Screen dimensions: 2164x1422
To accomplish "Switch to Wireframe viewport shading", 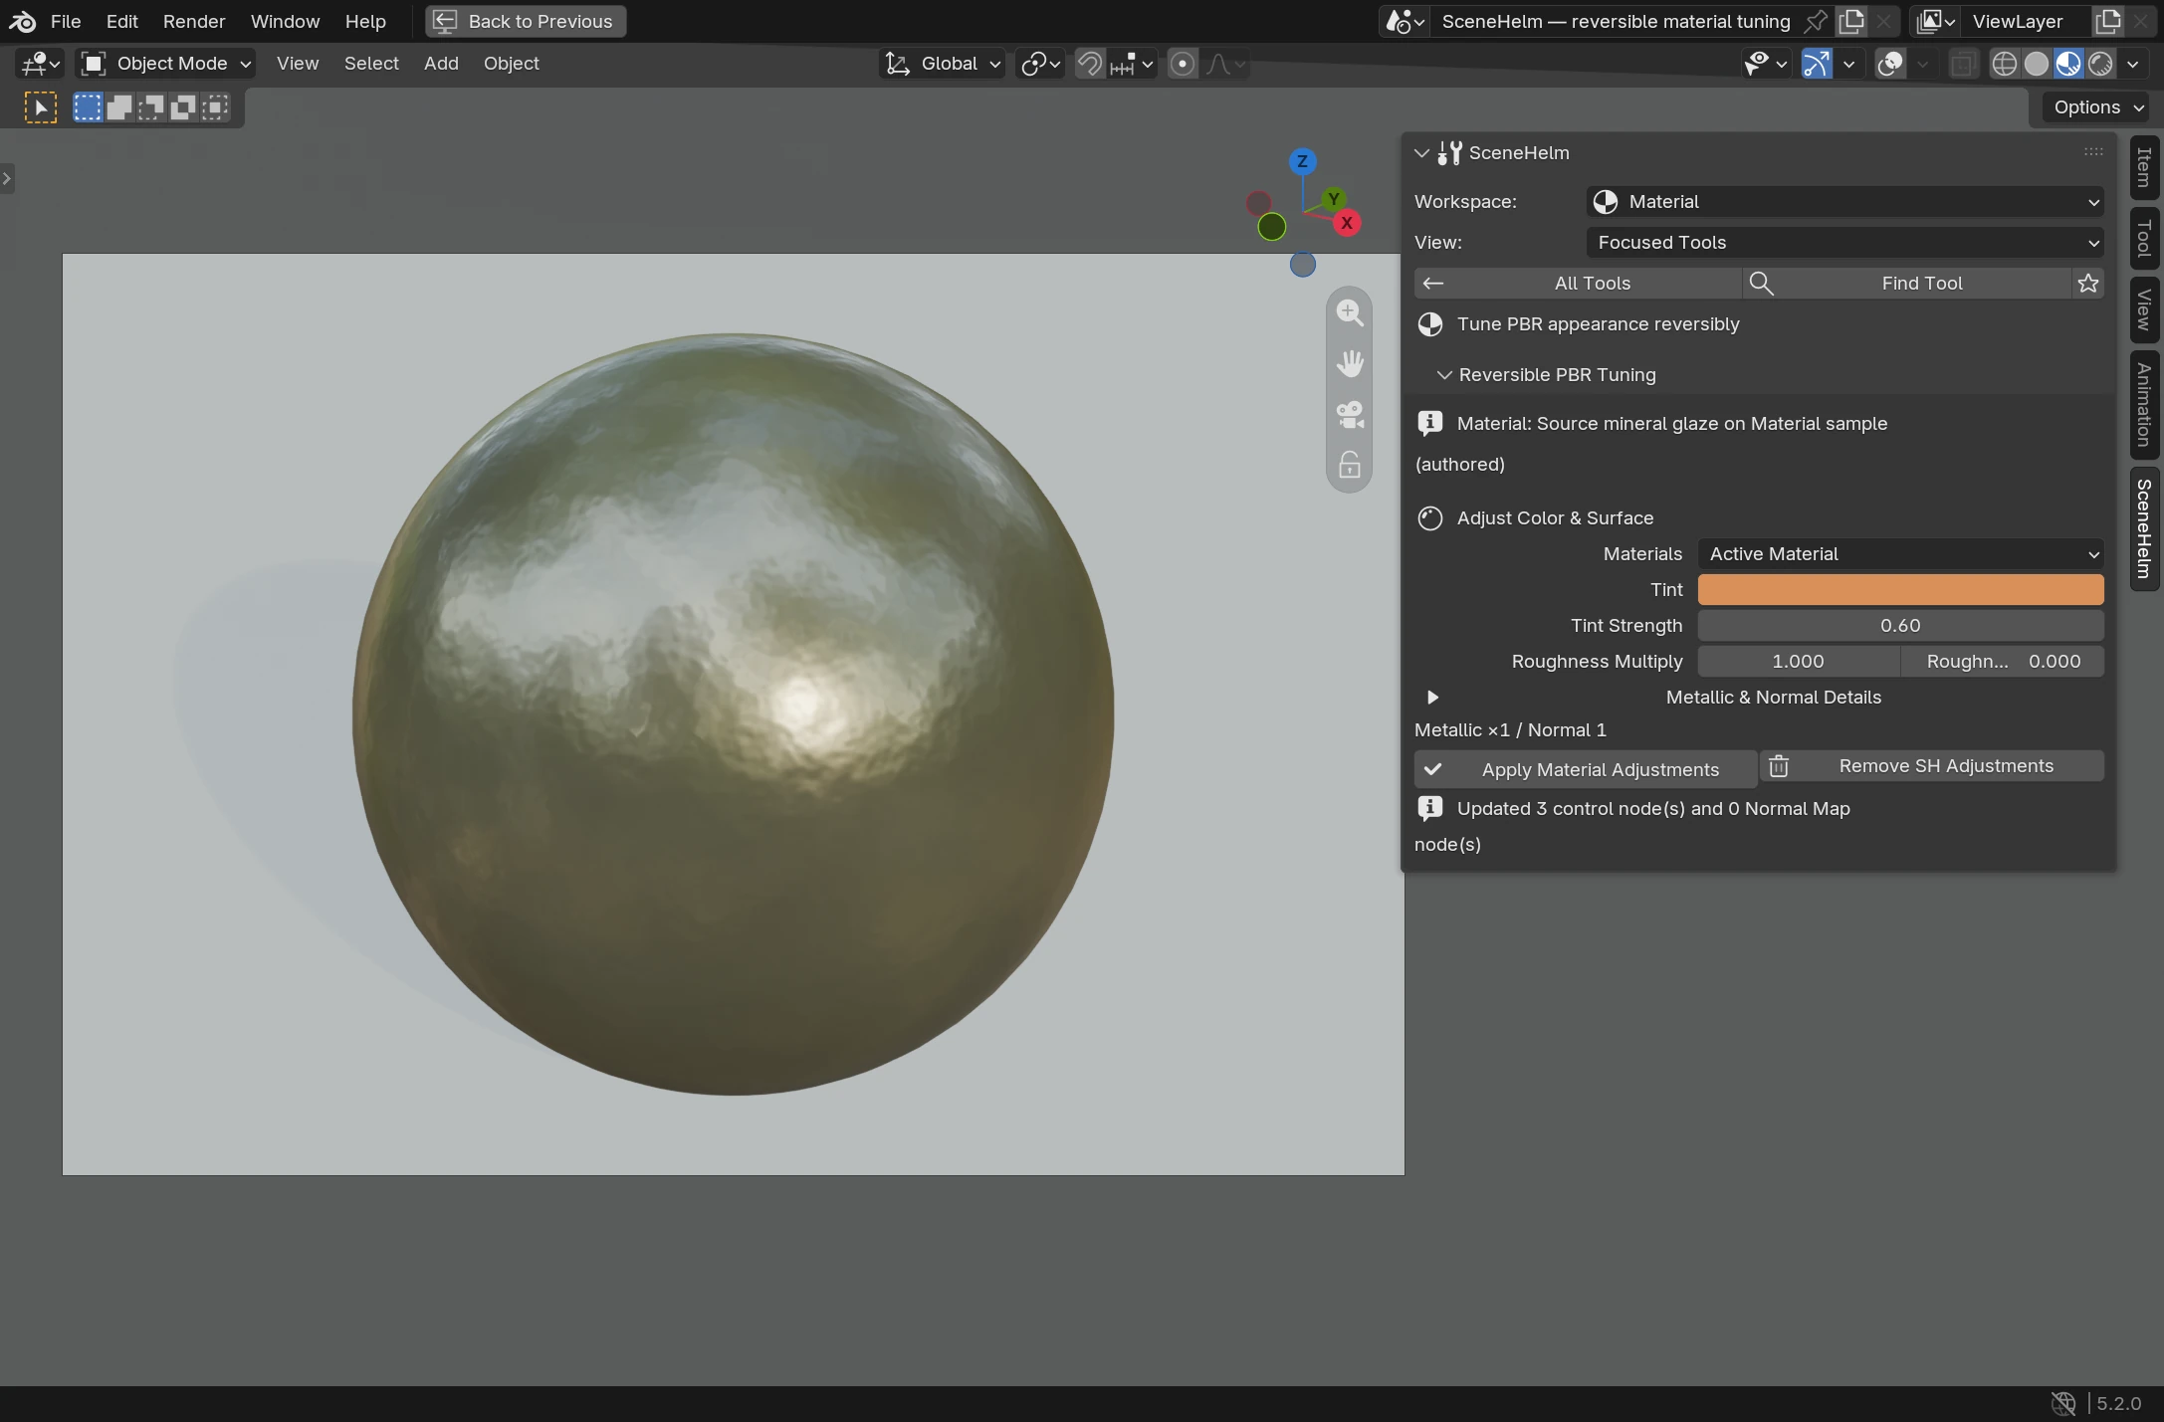I will point(2004,64).
